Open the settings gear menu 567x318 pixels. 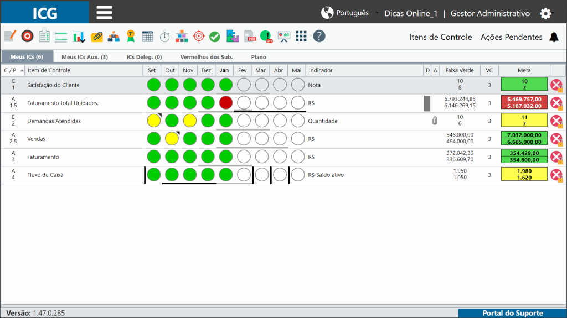tap(545, 14)
